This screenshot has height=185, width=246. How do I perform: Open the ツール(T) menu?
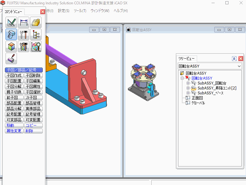click(x=80, y=11)
